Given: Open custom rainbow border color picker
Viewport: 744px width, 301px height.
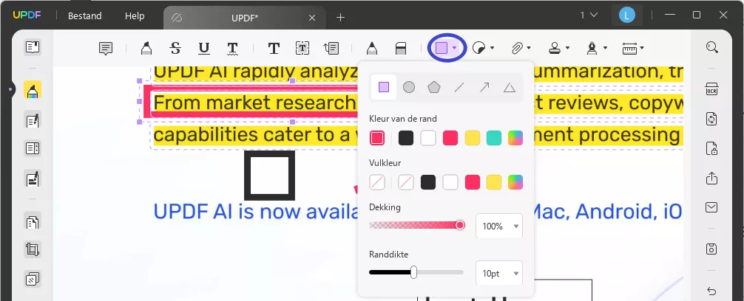Looking at the screenshot, I should pos(515,138).
